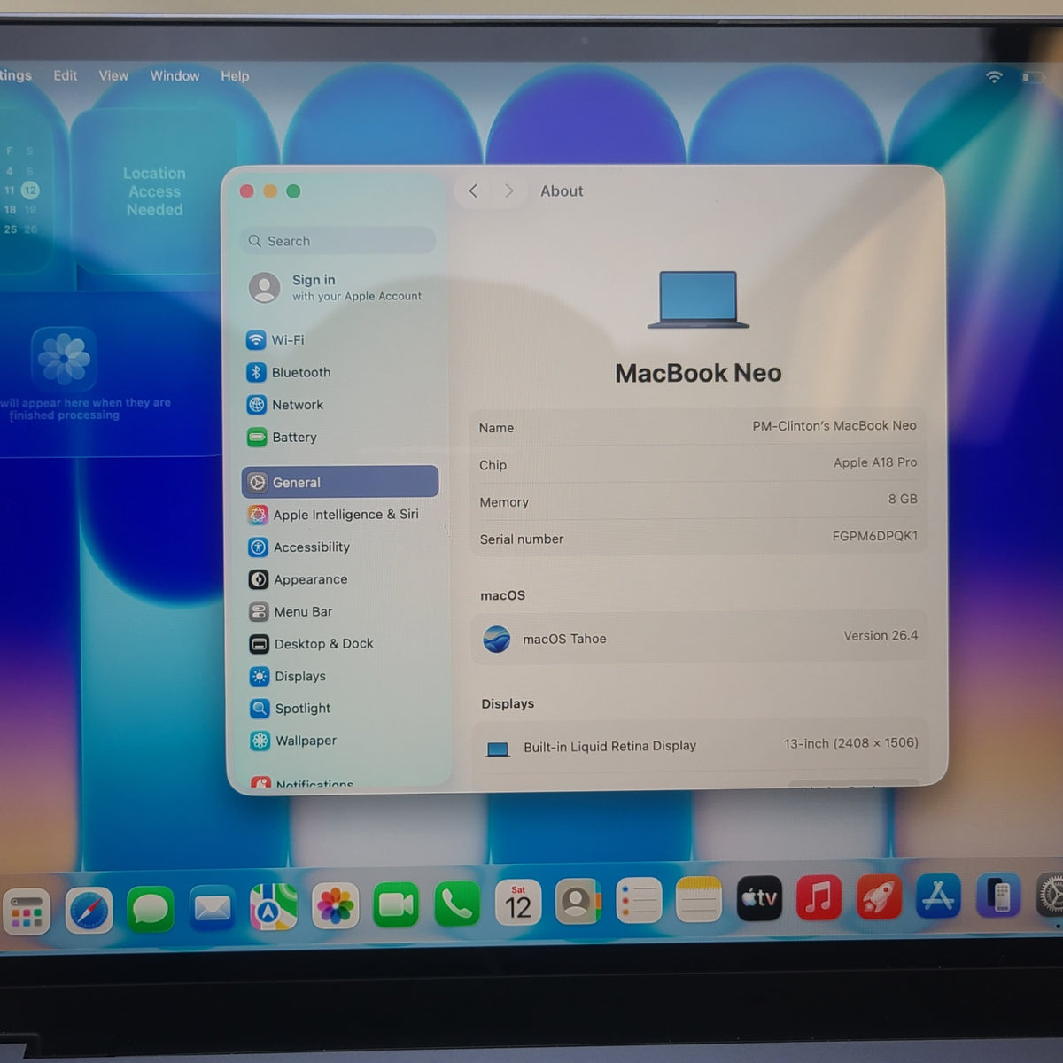
Task: Open Messages from the Dock
Action: click(x=151, y=909)
